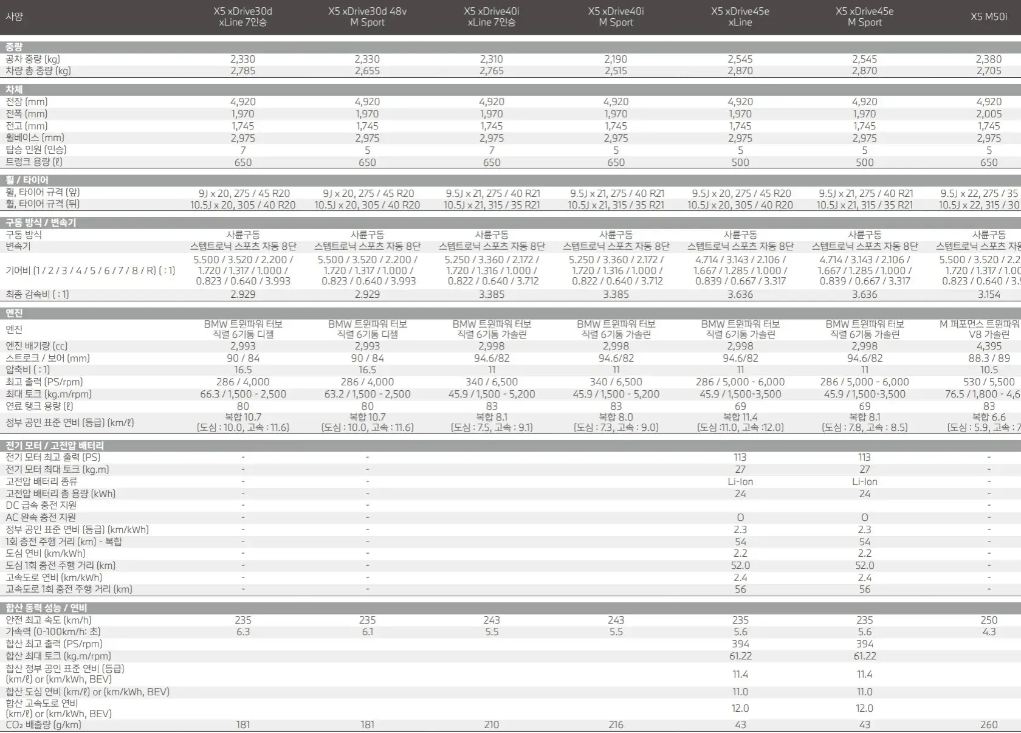Click the 66.3 / 1,500 - 2,500 torque value
This screenshot has height=733, width=1021.
(243, 394)
